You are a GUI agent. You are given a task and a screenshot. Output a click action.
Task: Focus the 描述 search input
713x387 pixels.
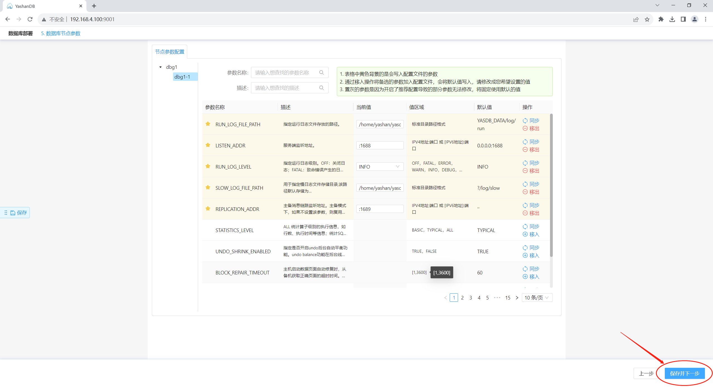tap(289, 88)
